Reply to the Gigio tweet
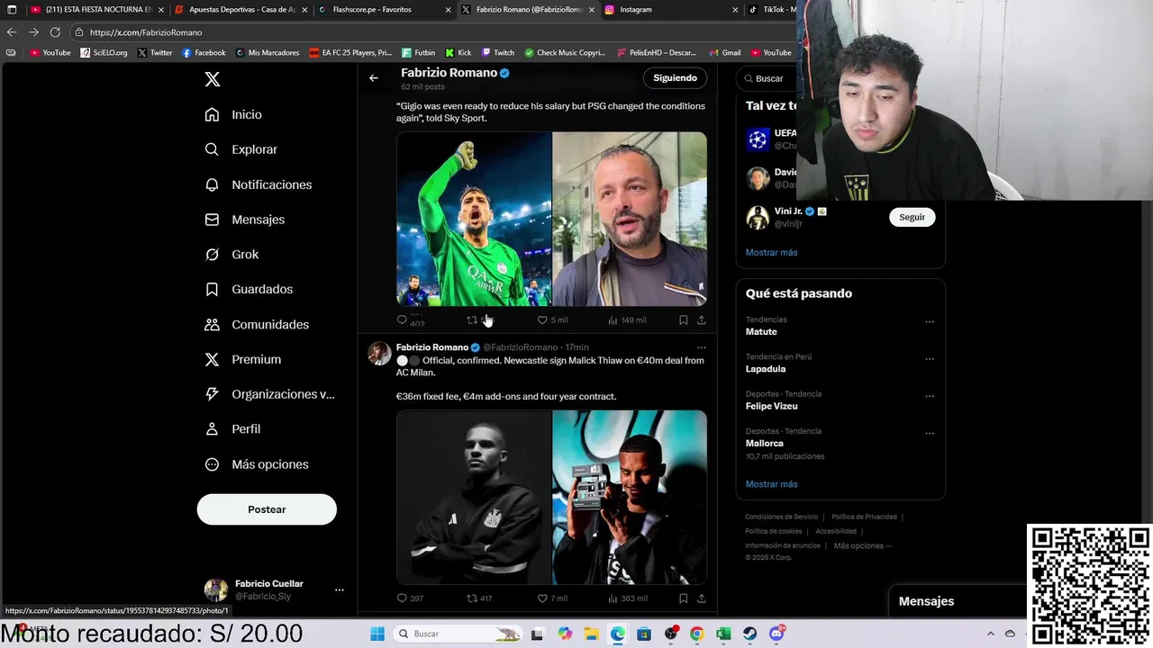This screenshot has width=1153, height=648. click(403, 319)
